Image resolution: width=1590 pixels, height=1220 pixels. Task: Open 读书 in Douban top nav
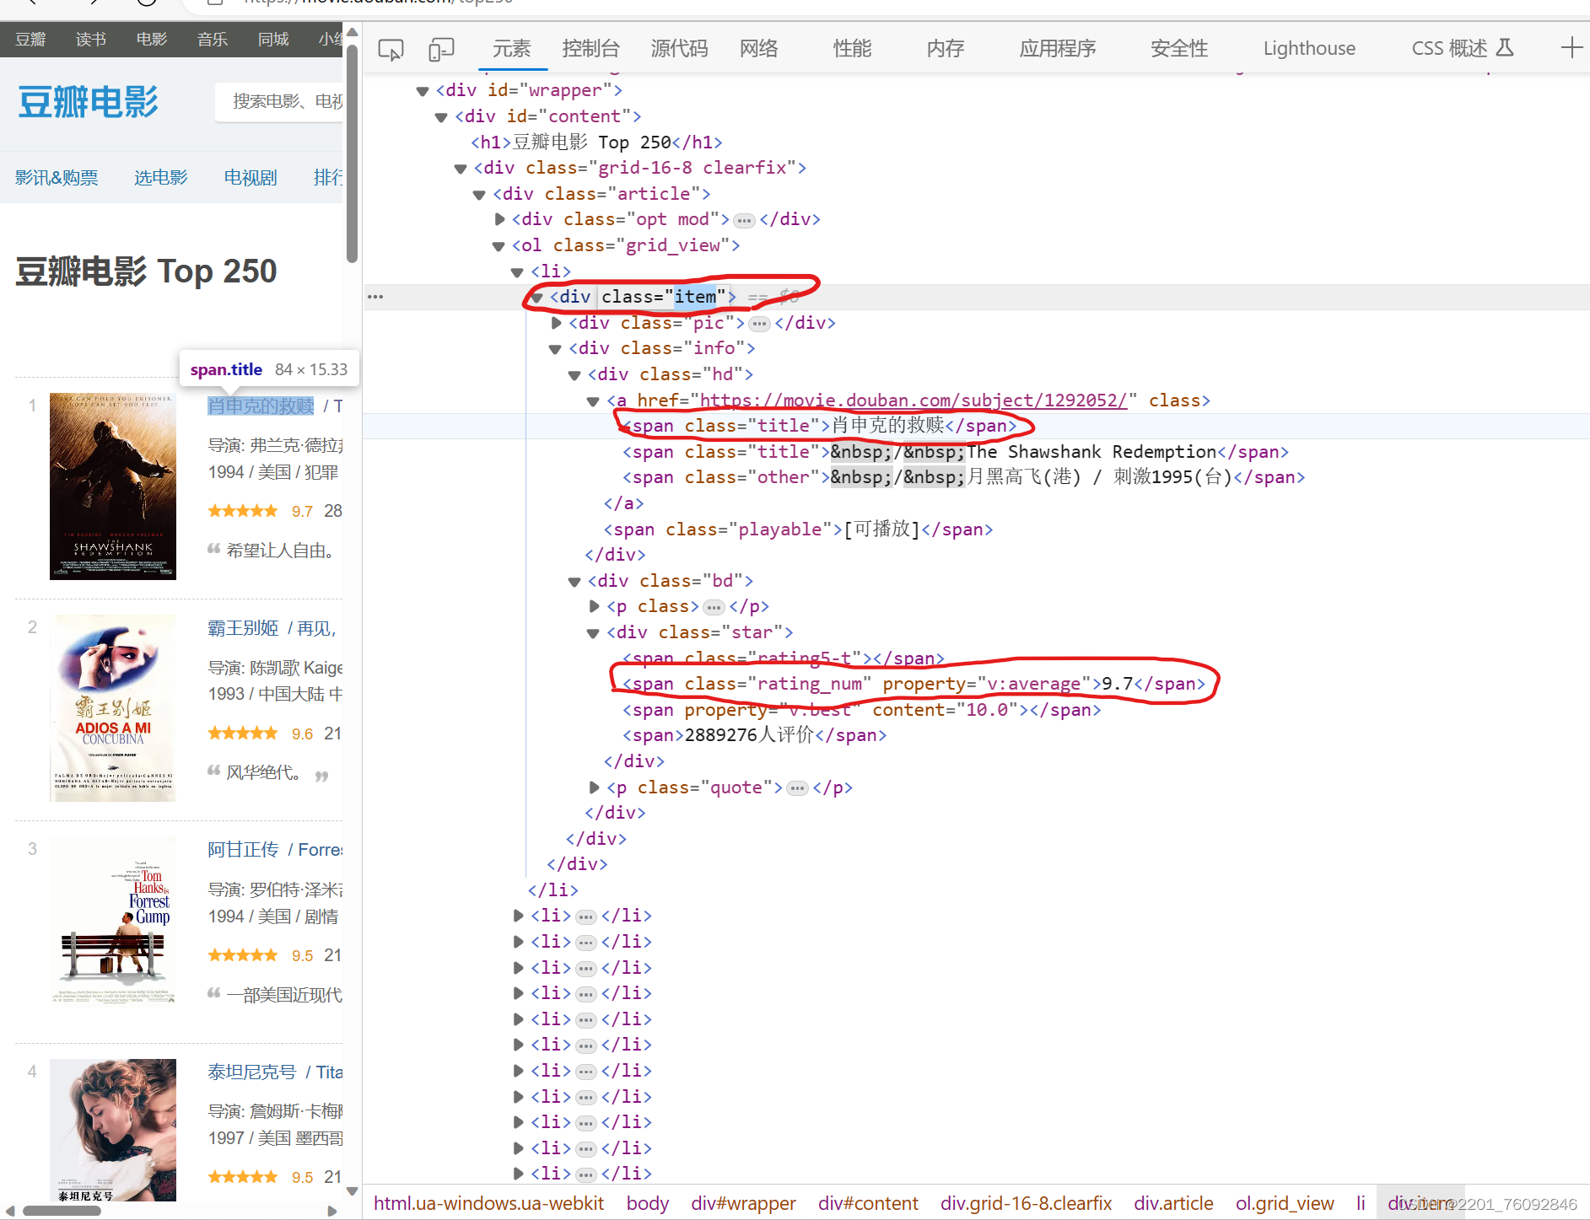coord(91,40)
